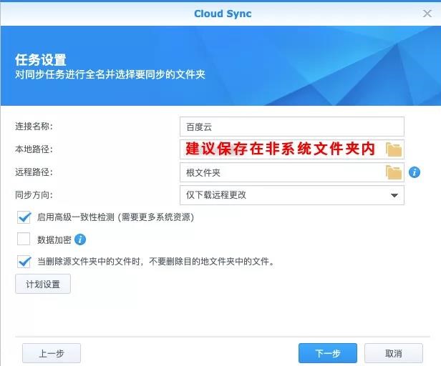The image size is (441, 366).
Task: Click the 远程路径 field showing 根文件夹
Action: [x=283, y=172]
